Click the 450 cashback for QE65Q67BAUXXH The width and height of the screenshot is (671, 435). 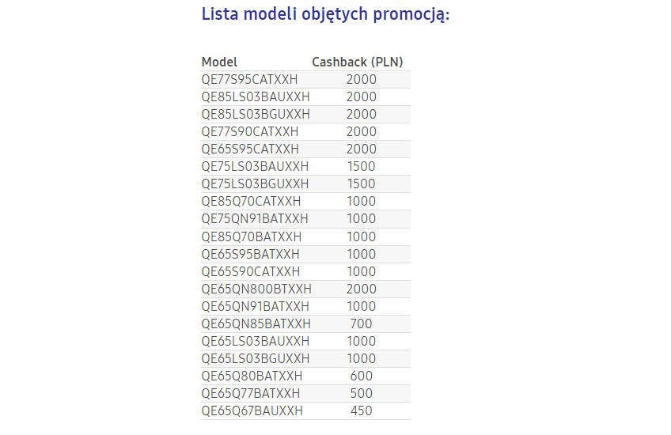point(361,411)
